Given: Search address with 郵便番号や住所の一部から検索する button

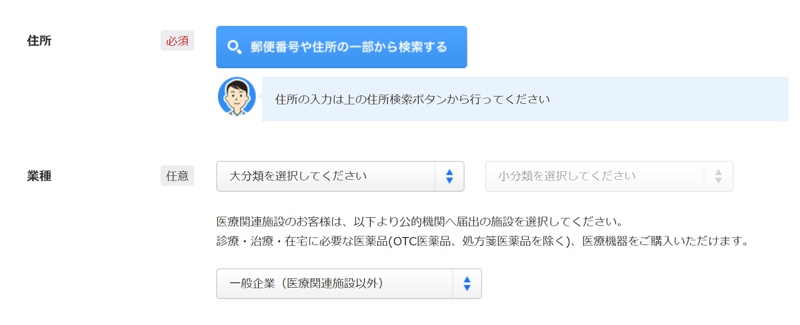Looking at the screenshot, I should [341, 47].
